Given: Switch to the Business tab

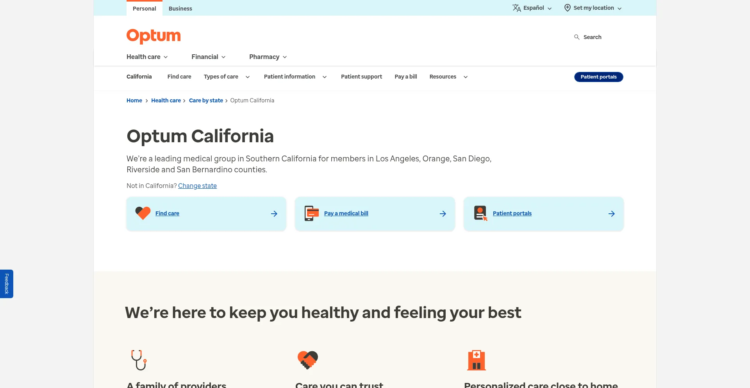Looking at the screenshot, I should (180, 9).
